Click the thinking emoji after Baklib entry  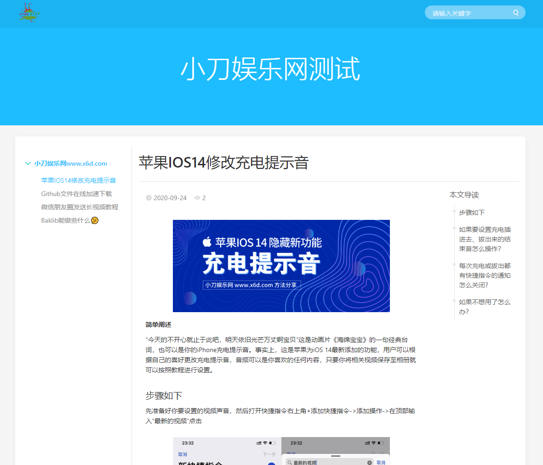click(x=95, y=220)
